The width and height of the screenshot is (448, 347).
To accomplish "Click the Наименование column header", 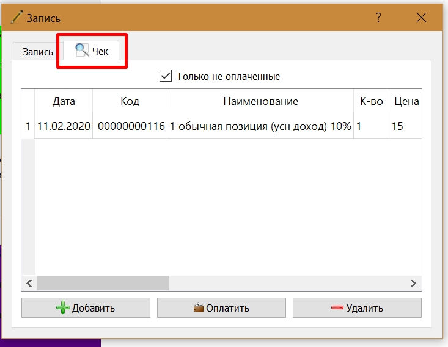I will click(x=260, y=101).
